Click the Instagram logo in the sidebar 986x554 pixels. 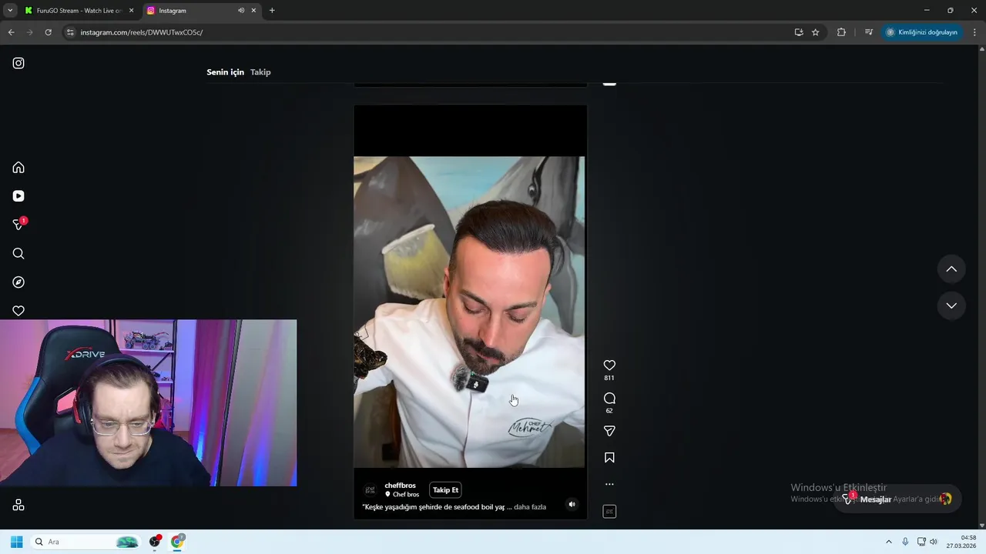(x=18, y=63)
